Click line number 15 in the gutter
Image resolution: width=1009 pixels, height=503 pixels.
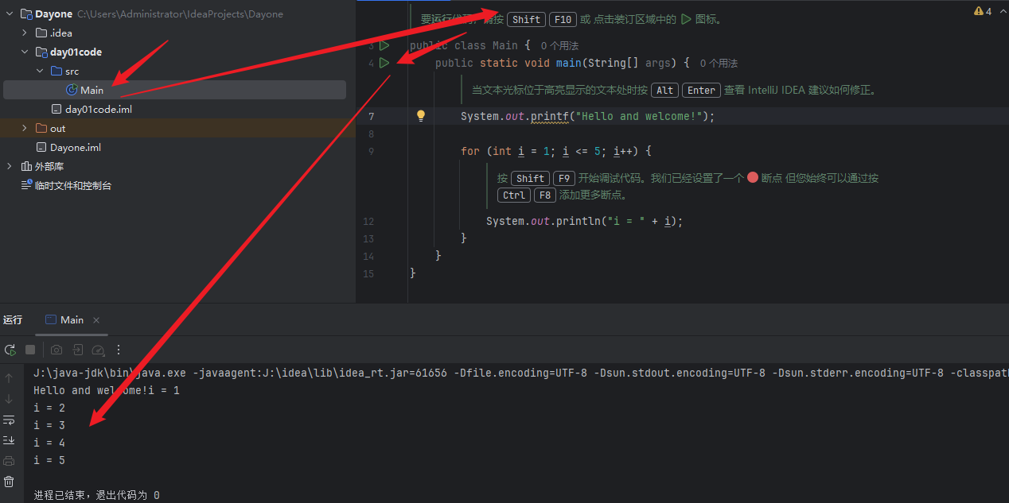(x=368, y=273)
